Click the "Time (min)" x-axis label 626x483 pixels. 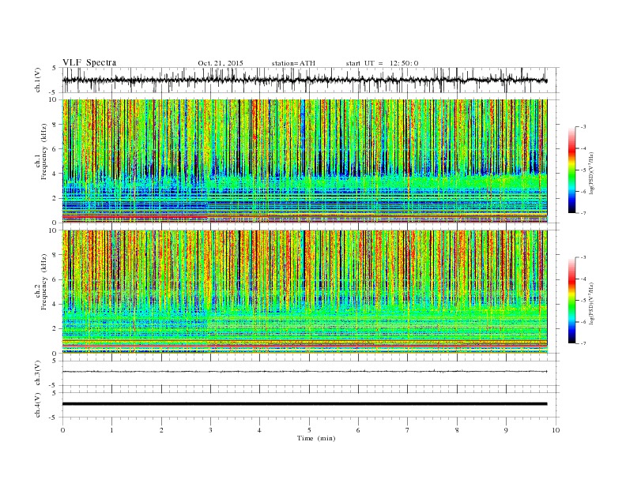point(316,438)
